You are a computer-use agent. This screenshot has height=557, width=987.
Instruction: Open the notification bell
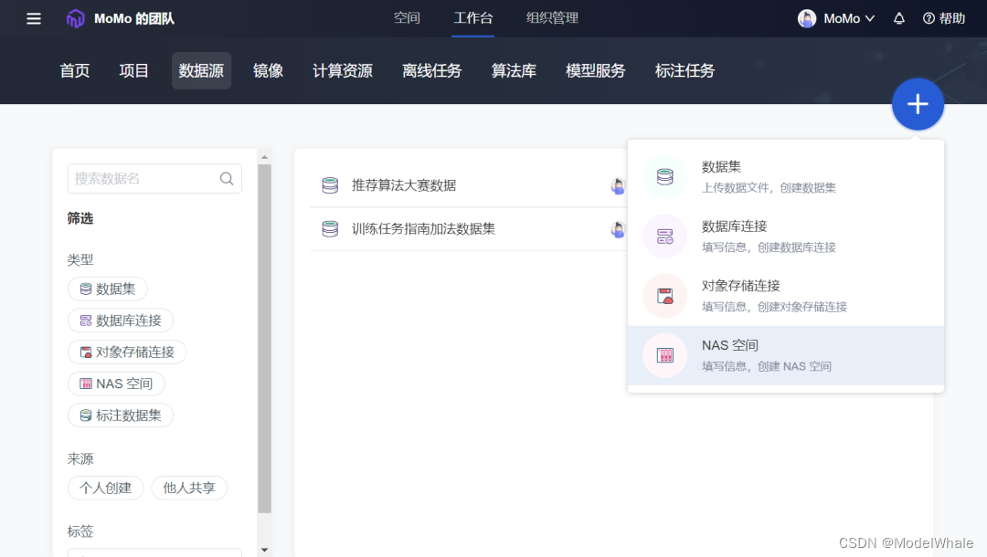[x=899, y=19]
